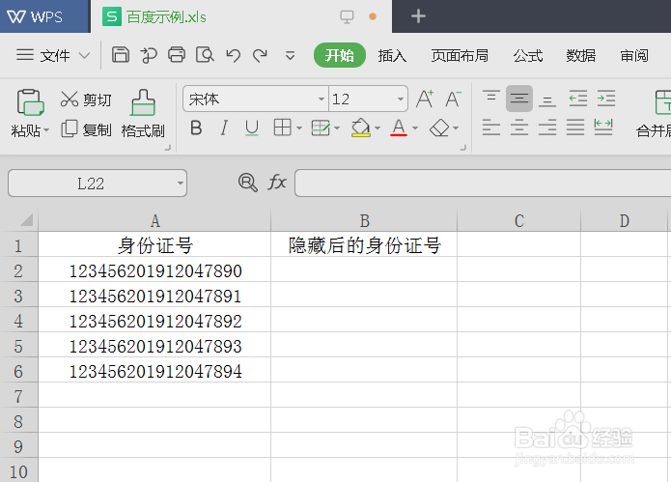The width and height of the screenshot is (671, 482).
Task: Toggle middle vertical alignment
Action: pyautogui.click(x=519, y=99)
